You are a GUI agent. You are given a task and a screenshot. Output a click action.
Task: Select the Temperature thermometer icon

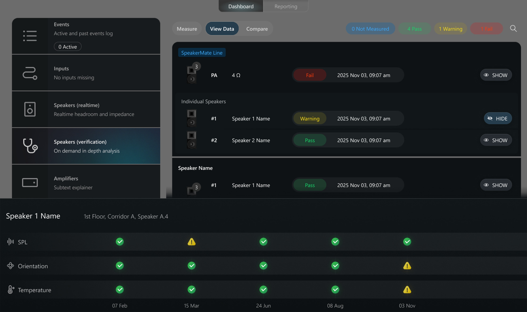click(10, 290)
